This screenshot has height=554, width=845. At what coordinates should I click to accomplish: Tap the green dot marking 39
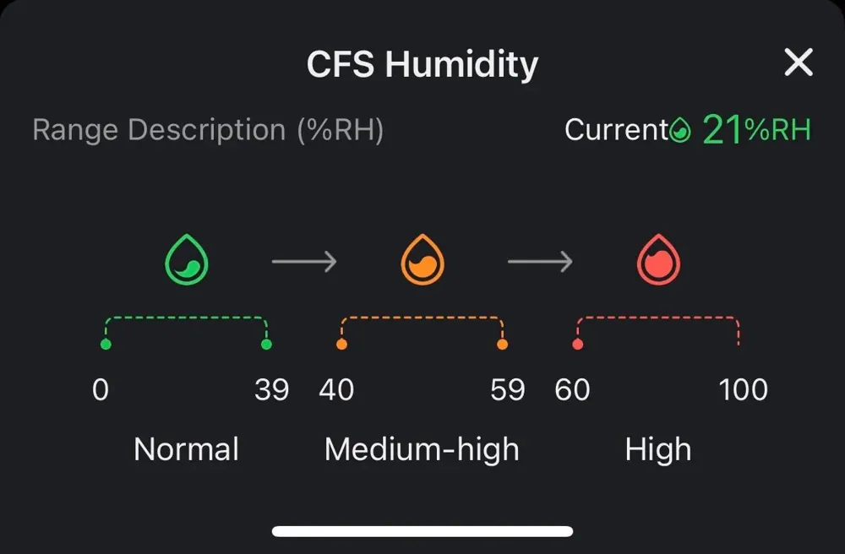click(266, 344)
